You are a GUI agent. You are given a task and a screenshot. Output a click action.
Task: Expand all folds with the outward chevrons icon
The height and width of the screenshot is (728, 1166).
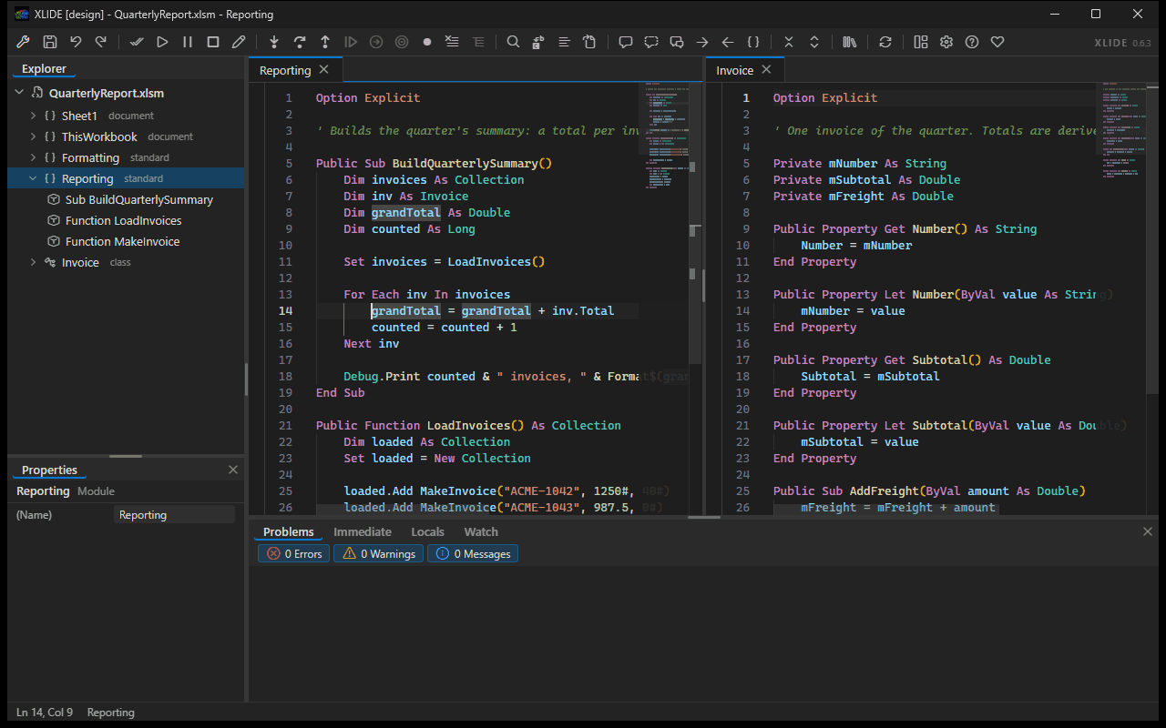pos(814,42)
